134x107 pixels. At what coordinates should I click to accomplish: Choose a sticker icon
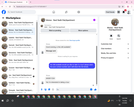pyautogui.click(x=49, y=89)
